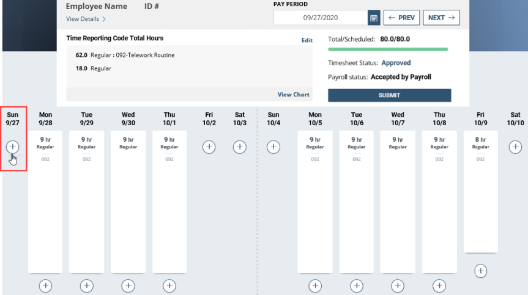
Task: Click the Employee Name heading
Action: [96, 6]
